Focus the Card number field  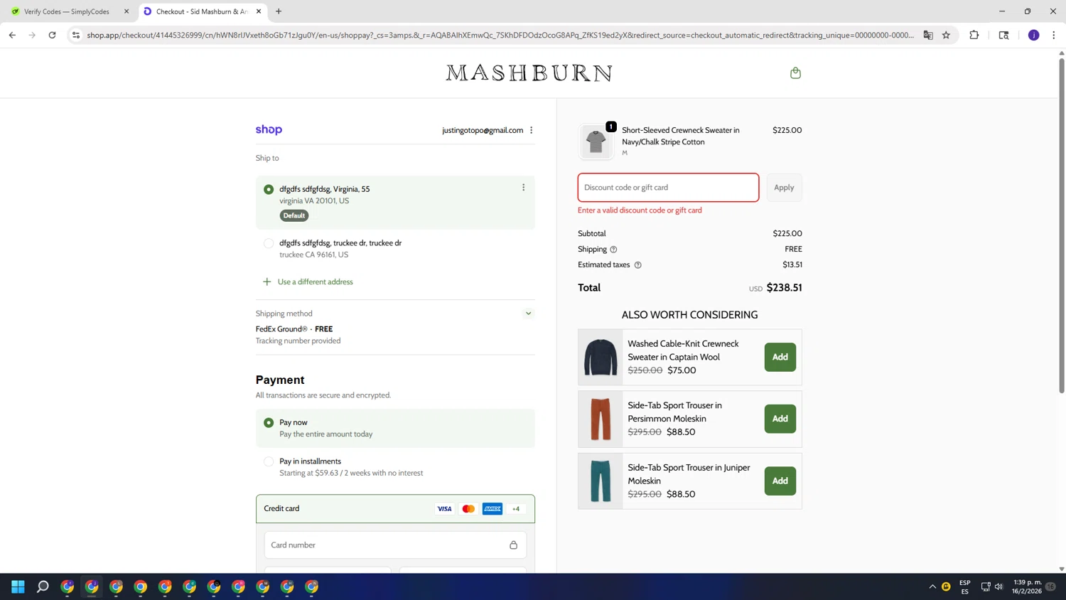coord(395,545)
